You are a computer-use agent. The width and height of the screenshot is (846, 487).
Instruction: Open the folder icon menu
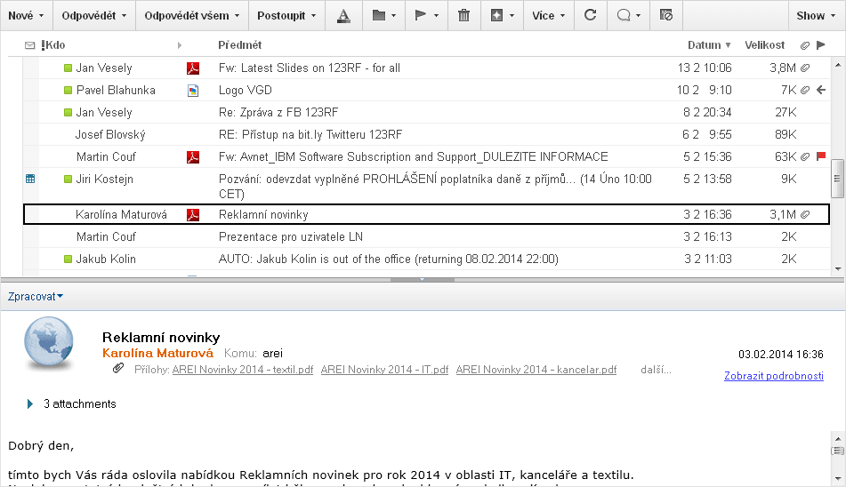coord(383,15)
